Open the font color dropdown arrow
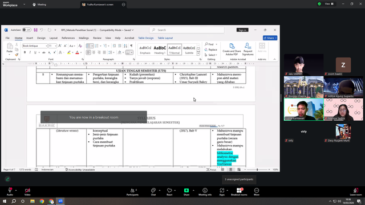 point(81,52)
